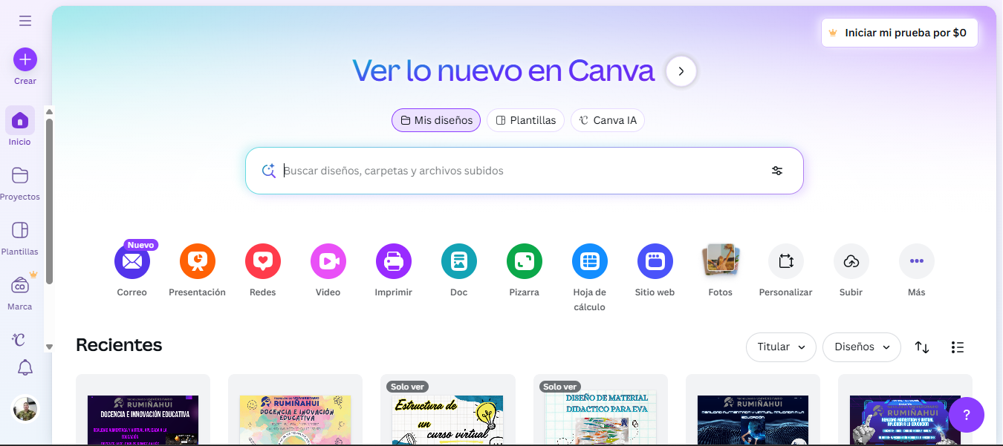Click the Hoja de cálculo icon
Image resolution: width=1003 pixels, height=446 pixels.
[x=590, y=261]
